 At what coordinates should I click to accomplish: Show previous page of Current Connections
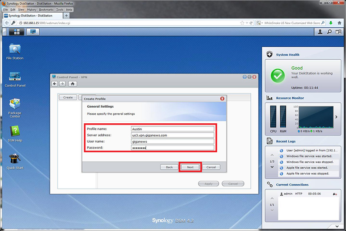pos(272,199)
